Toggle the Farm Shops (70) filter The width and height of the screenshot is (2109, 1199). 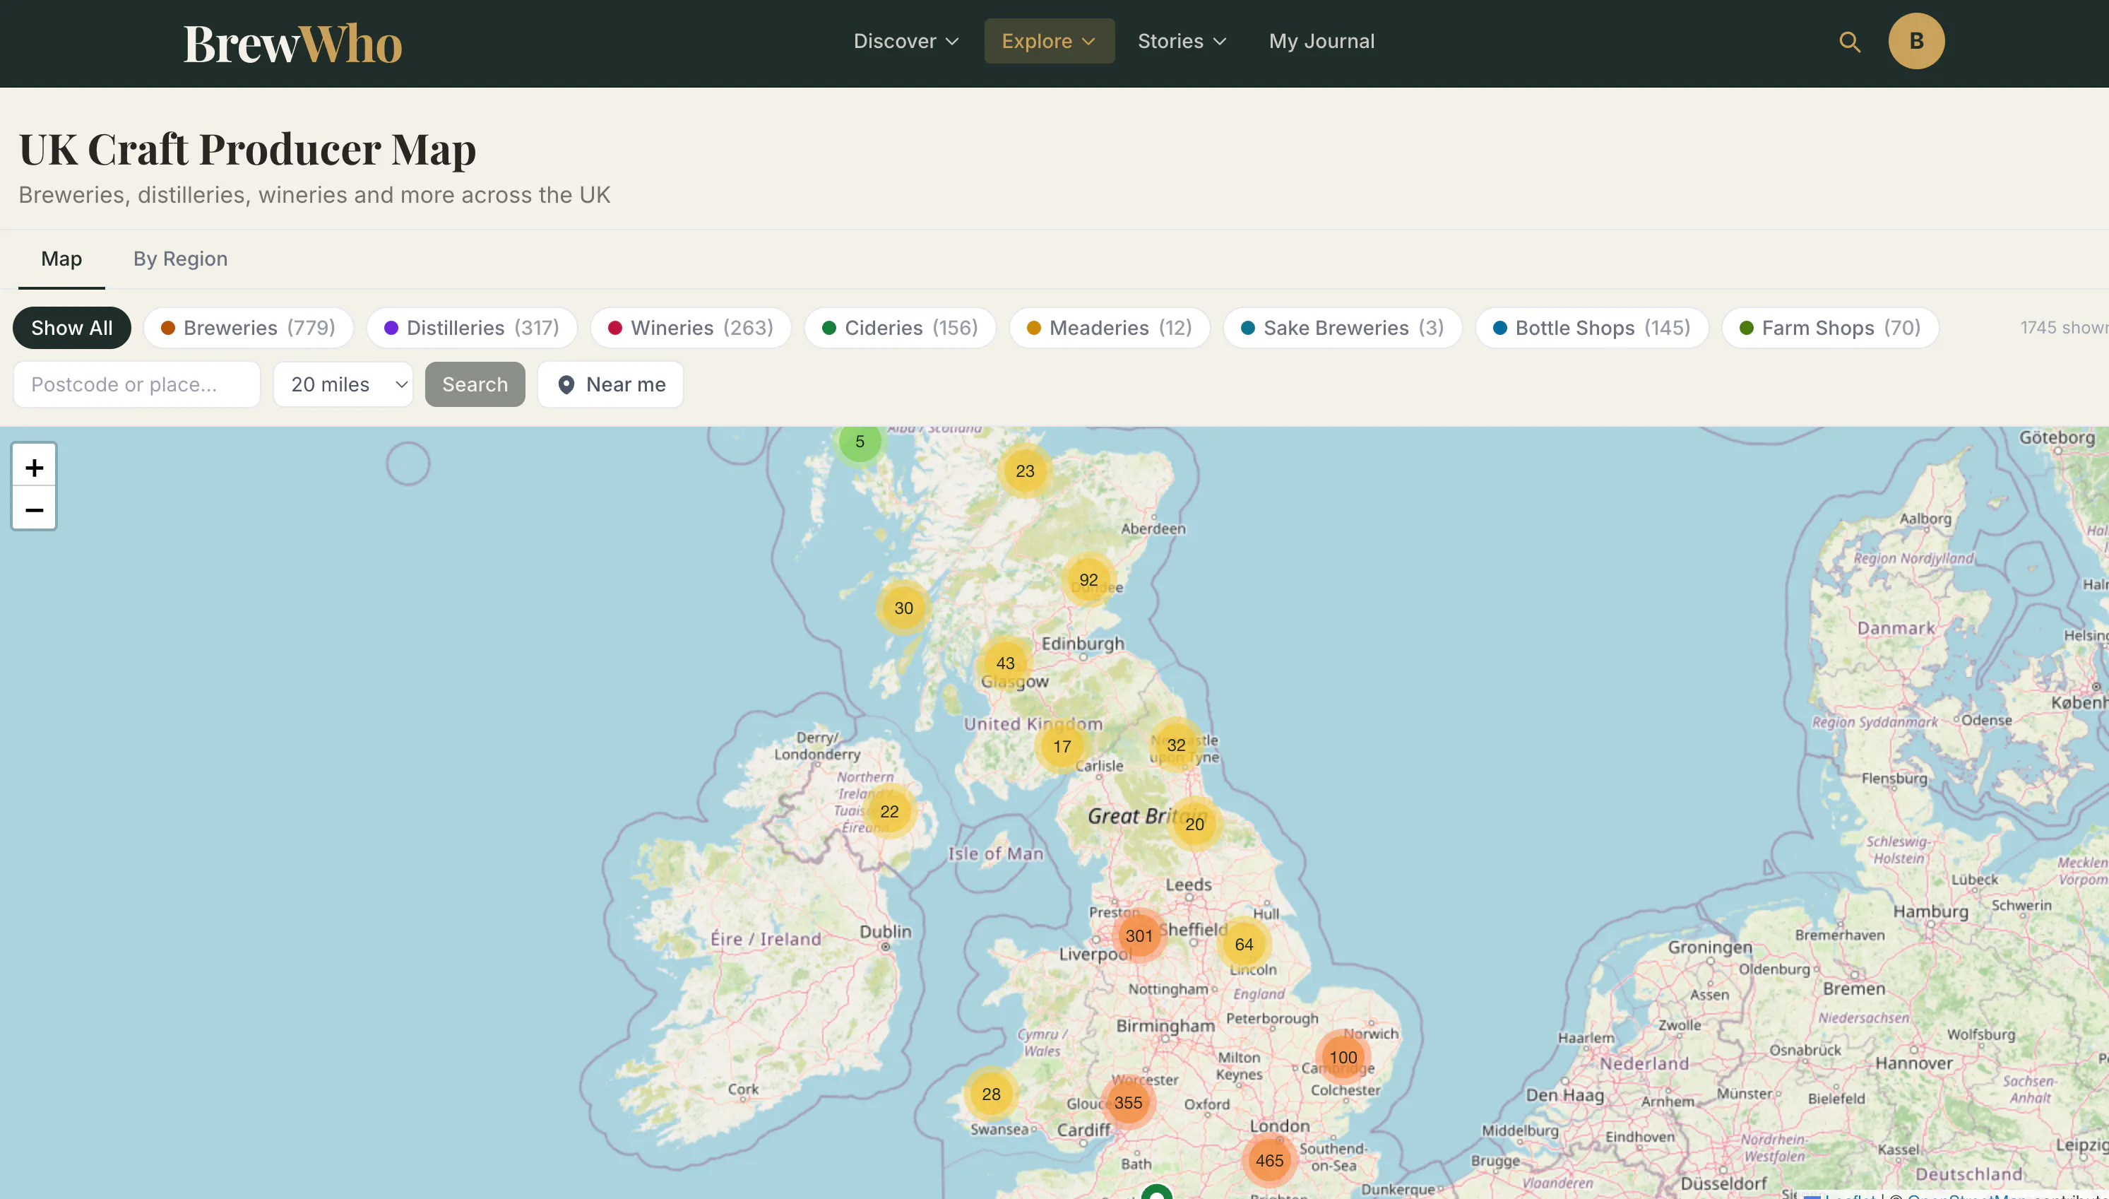1830,328
